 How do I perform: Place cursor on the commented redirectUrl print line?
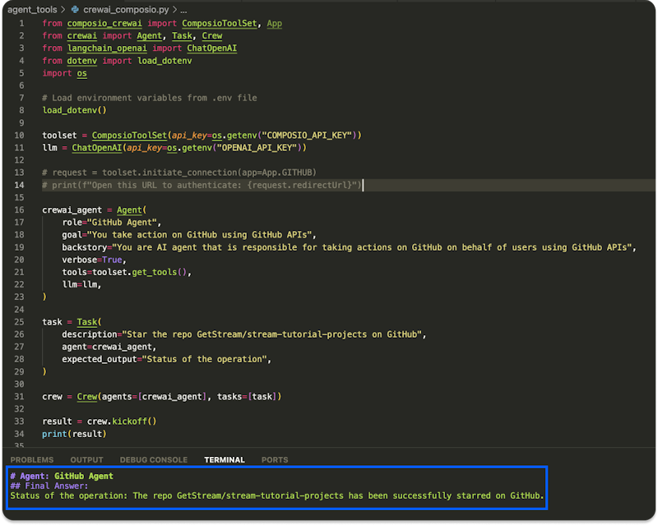click(202, 185)
